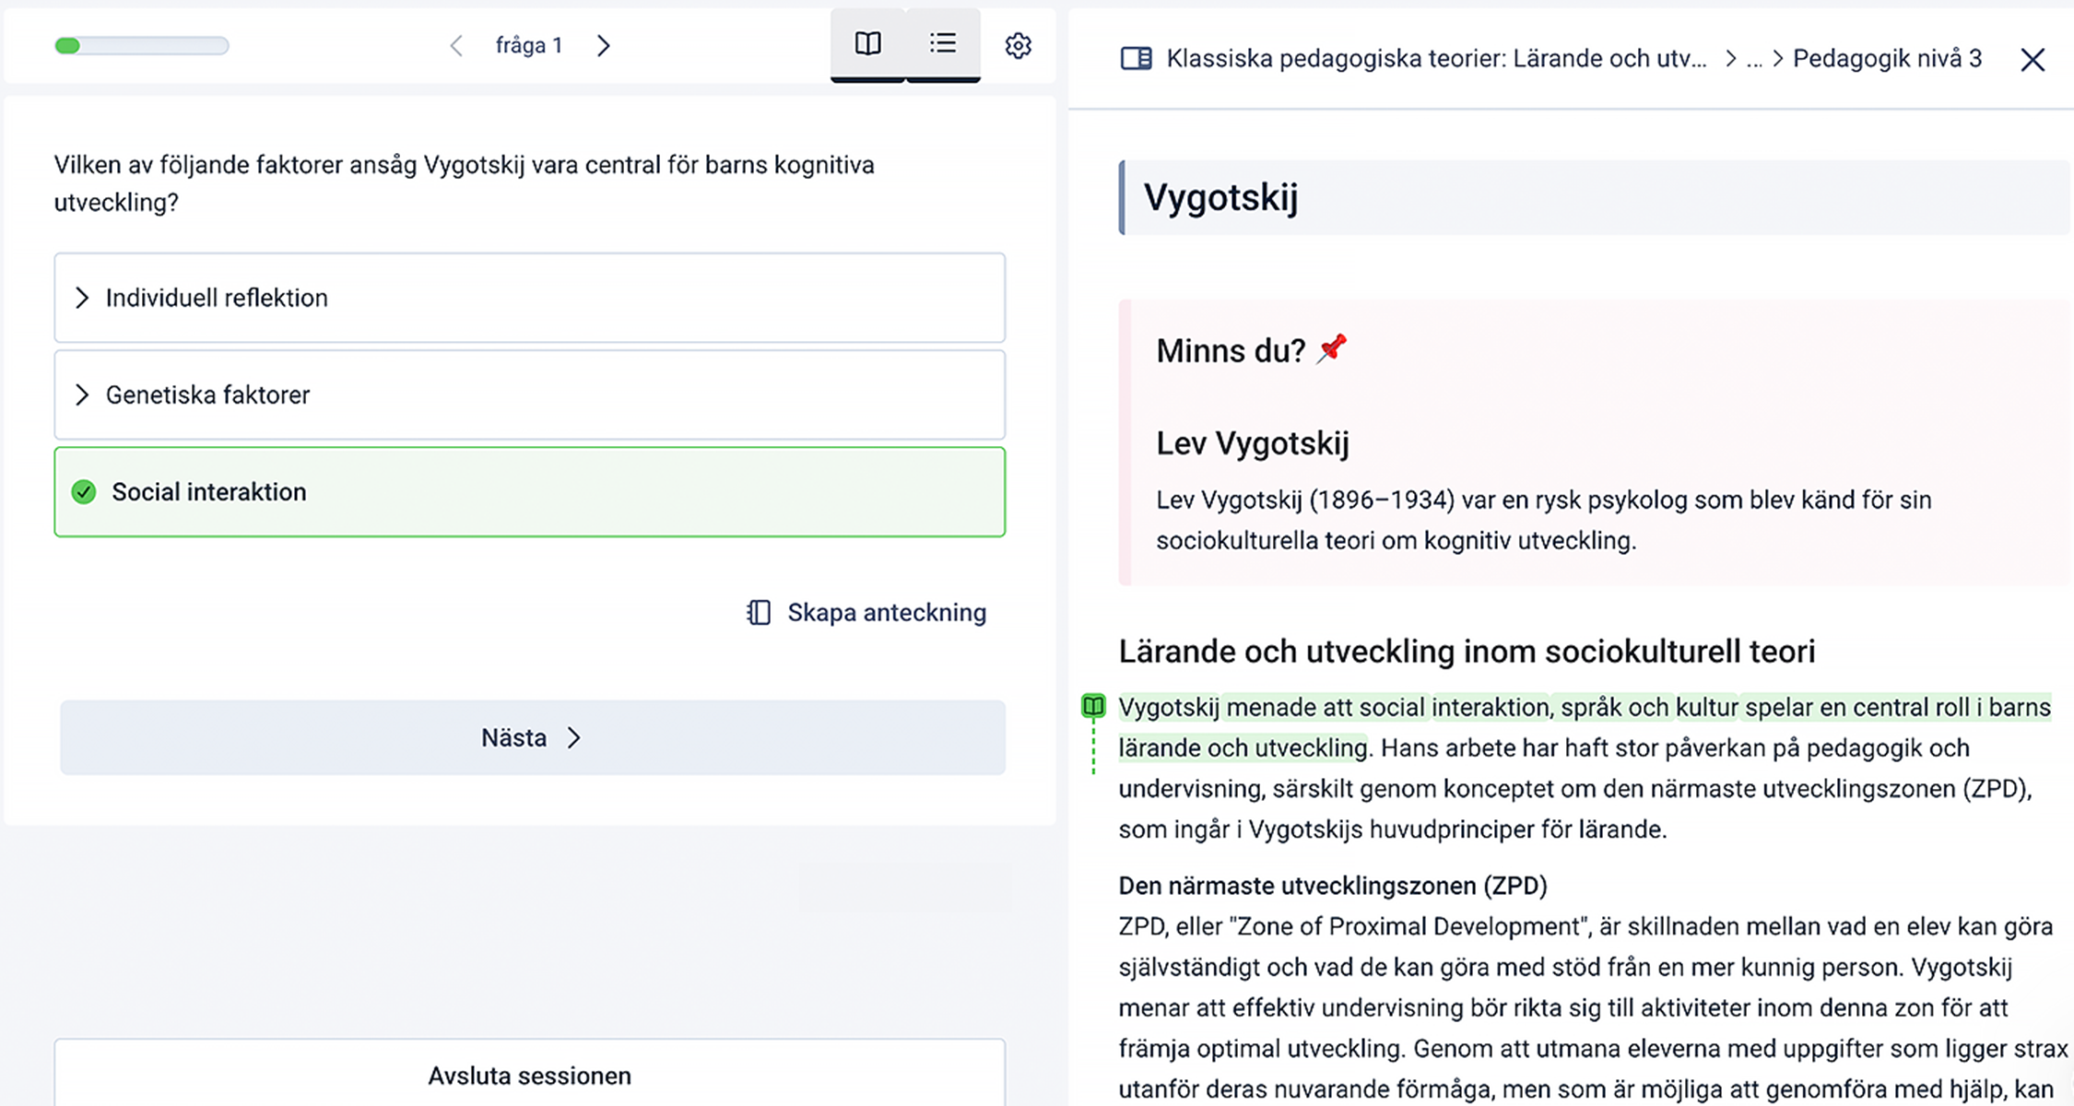Screen dimensions: 2074x1106
Task: Select the Social interaktion answer option
Action: tap(529, 492)
